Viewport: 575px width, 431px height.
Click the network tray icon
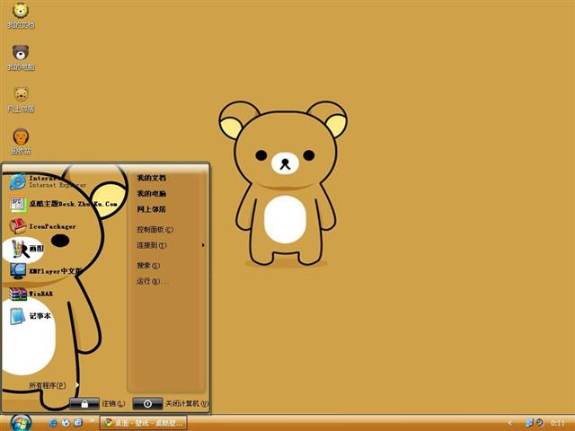click(x=529, y=423)
